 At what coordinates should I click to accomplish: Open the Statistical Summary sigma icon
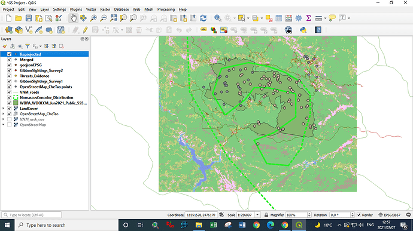click(x=308, y=18)
